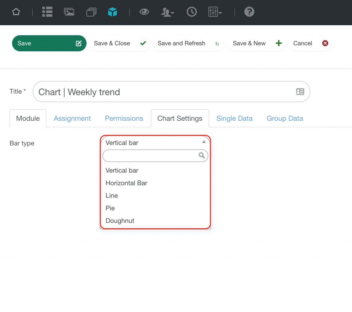Click the dropdown search box
Viewport: 352px width, 312px height.
pyautogui.click(x=155, y=156)
